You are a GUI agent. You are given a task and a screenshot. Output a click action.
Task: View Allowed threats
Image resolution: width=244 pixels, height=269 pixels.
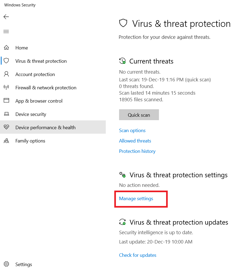click(135, 141)
